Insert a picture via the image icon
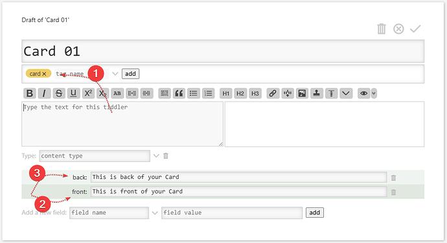Screen dimensions: 447x243 coord(302,93)
